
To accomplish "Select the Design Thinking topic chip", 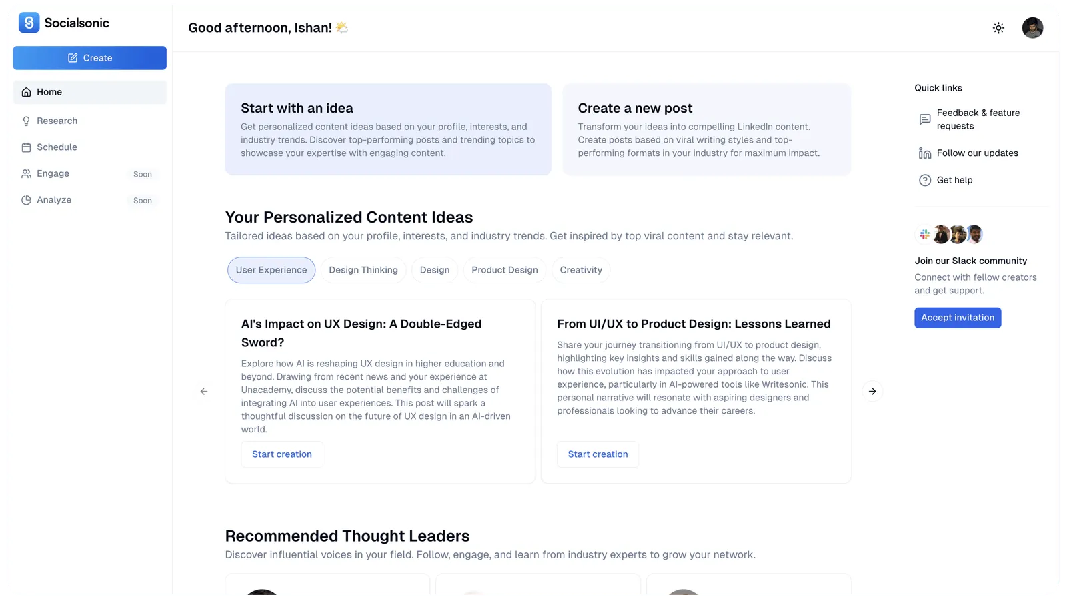I will click(x=363, y=270).
